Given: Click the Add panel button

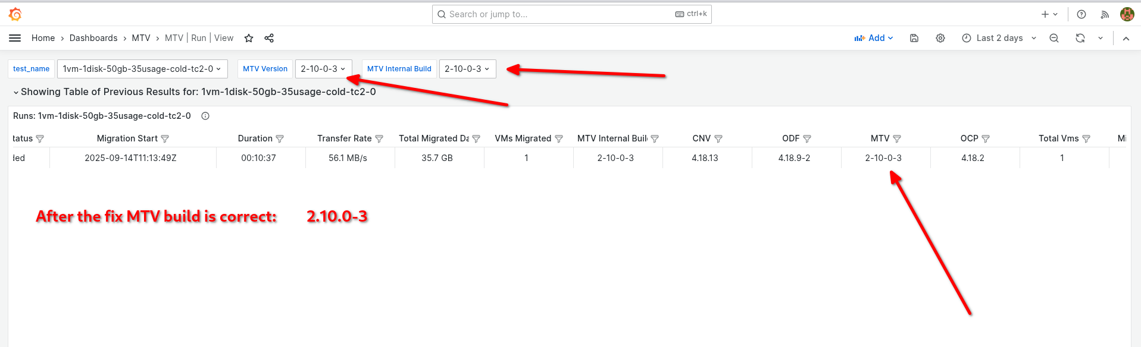Looking at the screenshot, I should pyautogui.click(x=873, y=38).
